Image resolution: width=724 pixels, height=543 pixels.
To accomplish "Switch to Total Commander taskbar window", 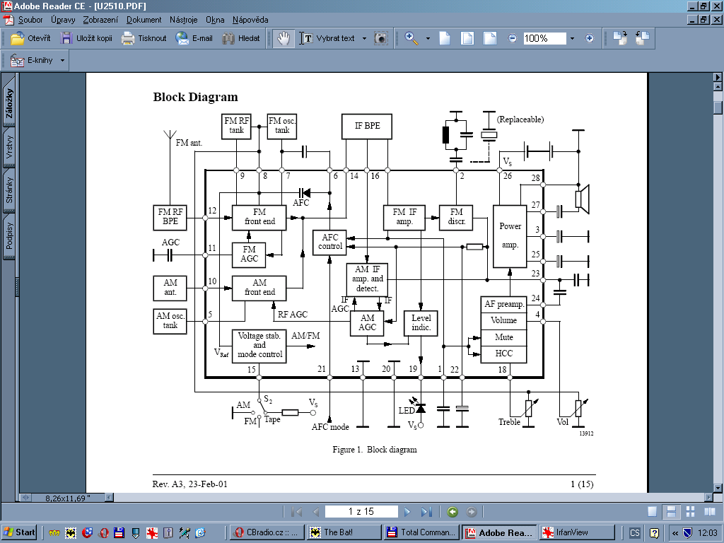I will pyautogui.click(x=421, y=532).
